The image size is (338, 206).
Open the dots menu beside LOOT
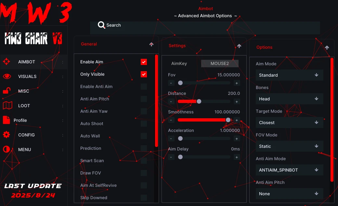(63, 106)
